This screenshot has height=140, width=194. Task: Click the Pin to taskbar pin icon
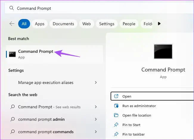pyautogui.click(x=117, y=134)
